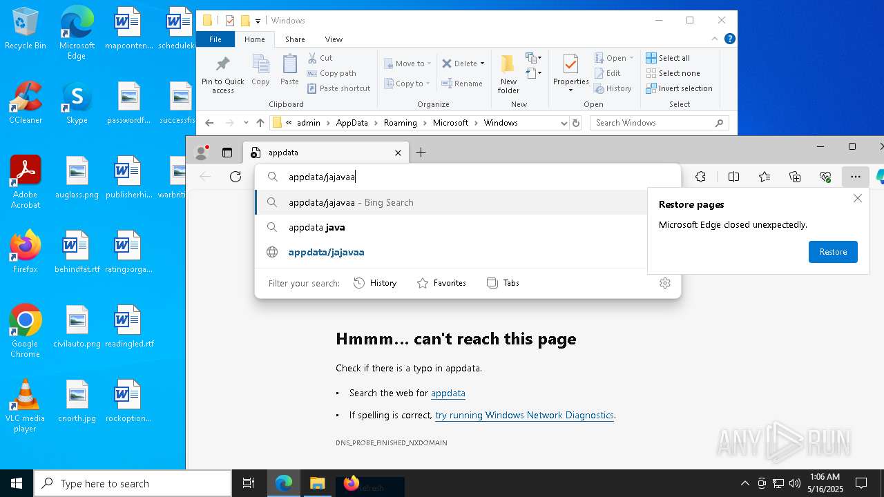Viewport: 884px width, 497px height.
Task: Click the Edge page refresh button
Action: coord(236,177)
